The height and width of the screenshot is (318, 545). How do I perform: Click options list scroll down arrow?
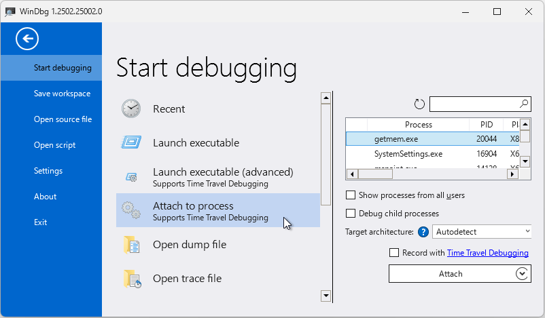click(x=326, y=296)
